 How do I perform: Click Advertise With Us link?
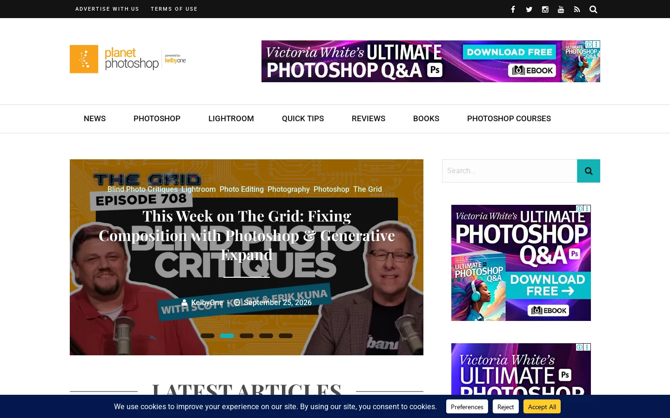(x=107, y=9)
